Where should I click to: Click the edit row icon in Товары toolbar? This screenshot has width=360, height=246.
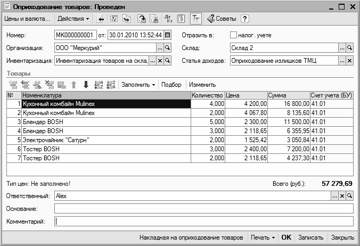pyautogui.click(x=37, y=85)
